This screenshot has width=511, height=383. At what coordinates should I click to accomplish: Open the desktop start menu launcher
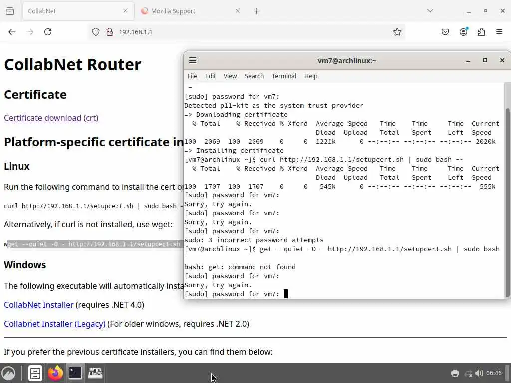click(9, 373)
